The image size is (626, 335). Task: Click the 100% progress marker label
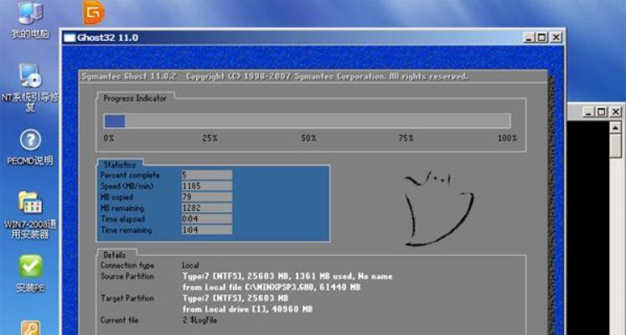[x=507, y=138]
